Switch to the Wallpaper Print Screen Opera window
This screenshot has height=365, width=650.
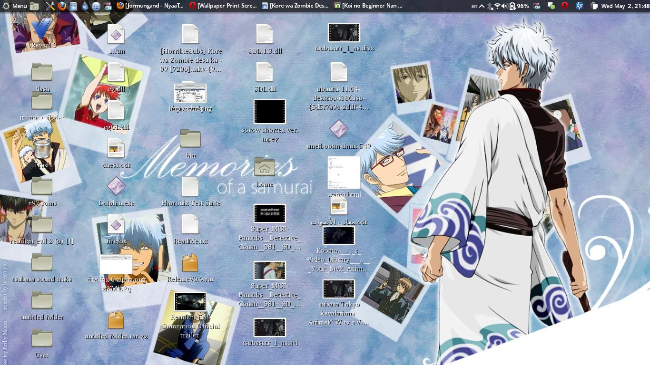(223, 6)
